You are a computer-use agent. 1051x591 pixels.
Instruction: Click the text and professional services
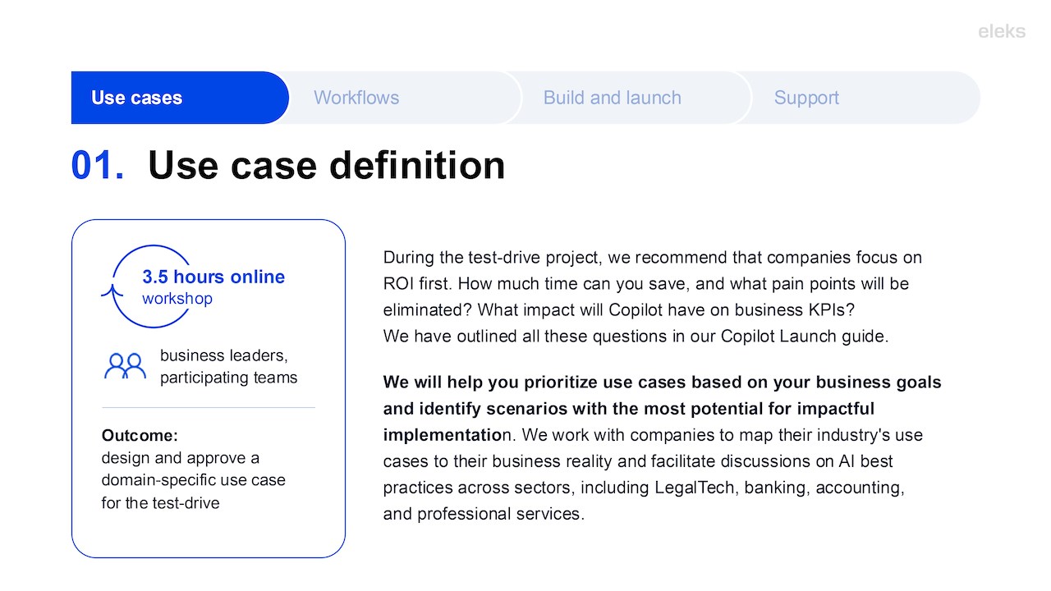click(484, 514)
